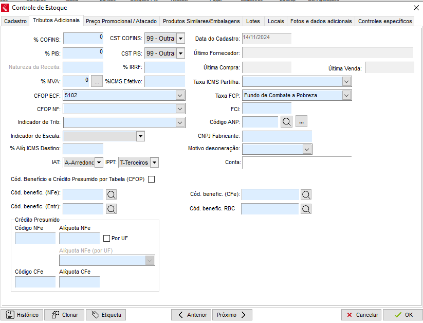Click the CNPJ Fabricante input field
Image resolution: width=423 pixels, height=323 pixels.
[x=277, y=136]
